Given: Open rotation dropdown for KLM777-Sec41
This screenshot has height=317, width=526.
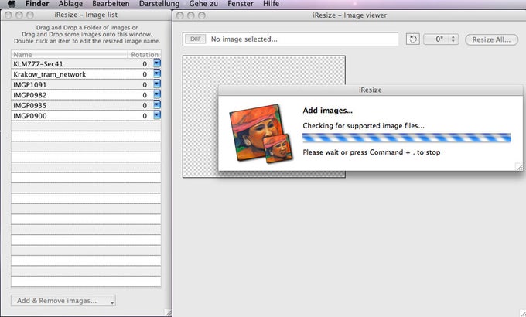Looking at the screenshot, I should point(157,63).
